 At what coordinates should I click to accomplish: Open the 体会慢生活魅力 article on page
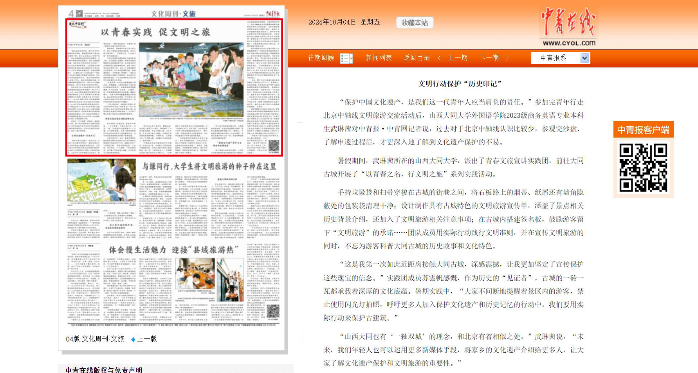(171, 250)
